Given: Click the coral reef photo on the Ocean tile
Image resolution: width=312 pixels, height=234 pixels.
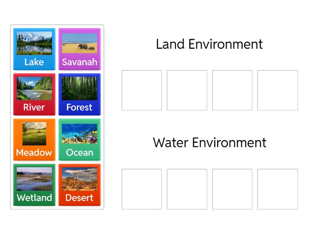Looking at the screenshot, I should tap(80, 133).
